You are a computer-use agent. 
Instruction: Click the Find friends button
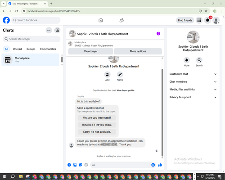pos(185,20)
